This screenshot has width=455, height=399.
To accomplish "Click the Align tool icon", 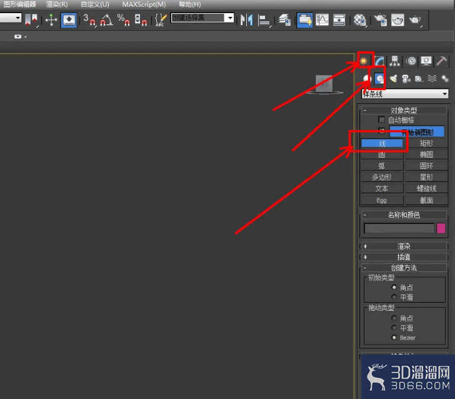I will click(264, 21).
